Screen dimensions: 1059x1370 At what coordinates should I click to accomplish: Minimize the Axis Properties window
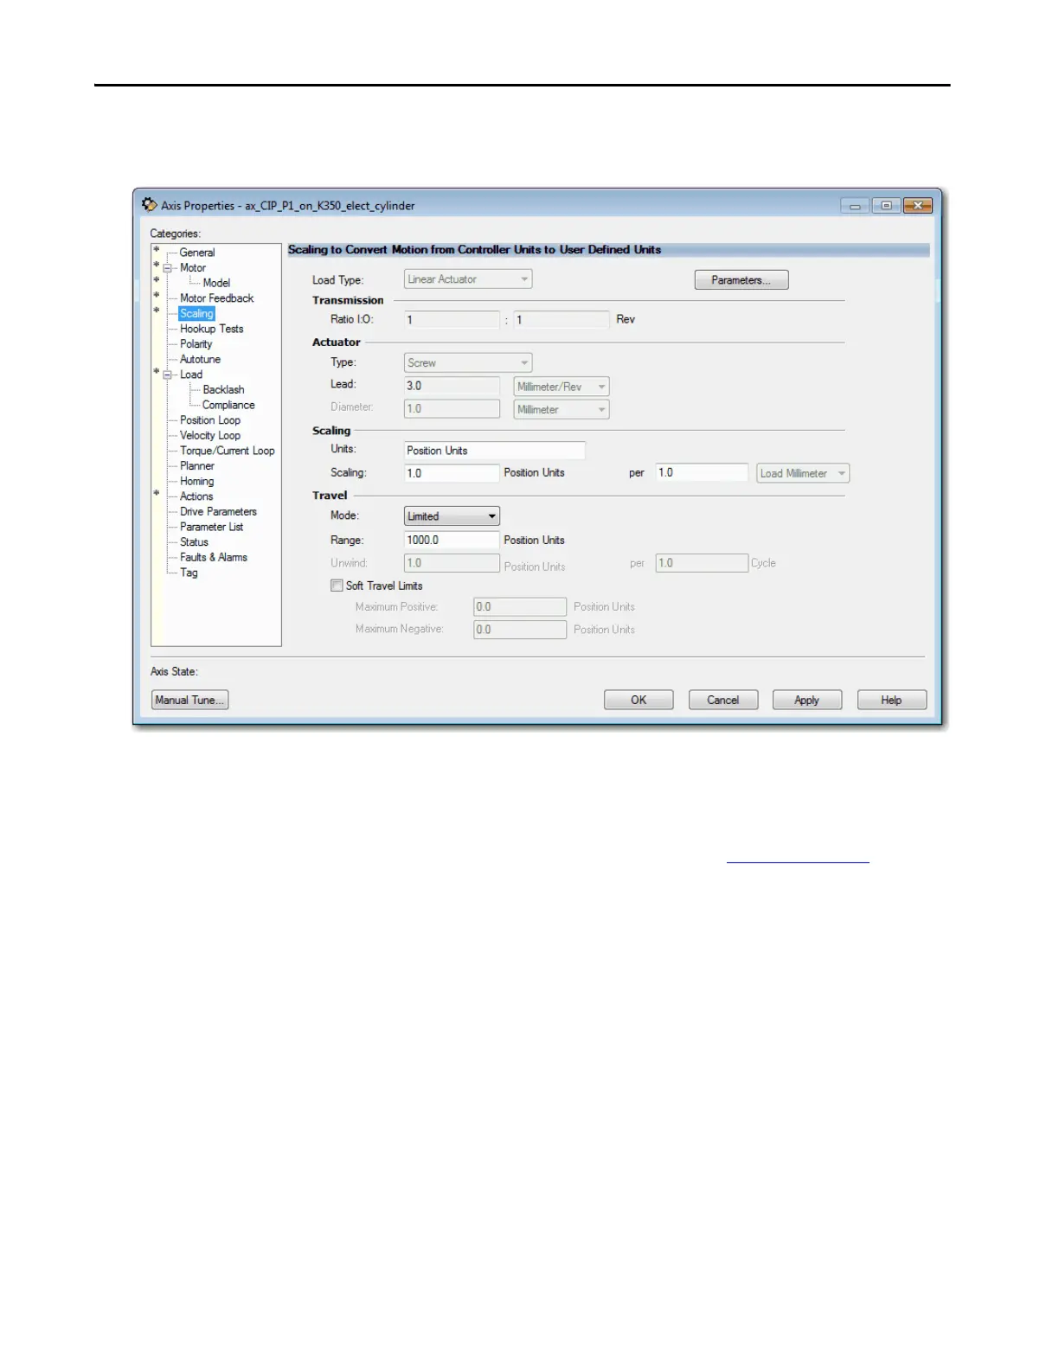point(855,206)
